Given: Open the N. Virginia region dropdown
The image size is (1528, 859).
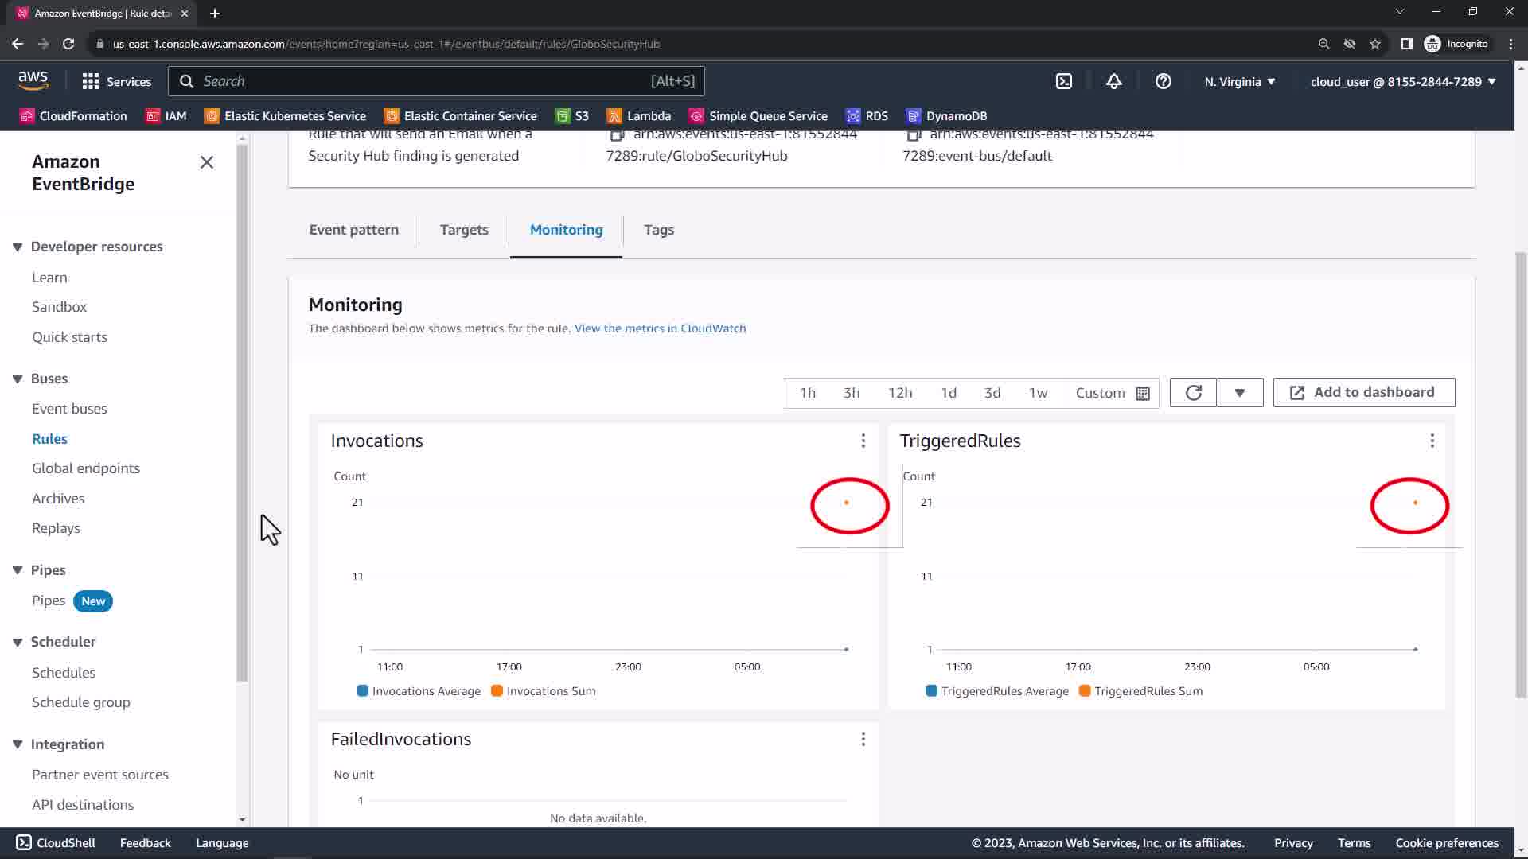Looking at the screenshot, I should pos(1239,81).
